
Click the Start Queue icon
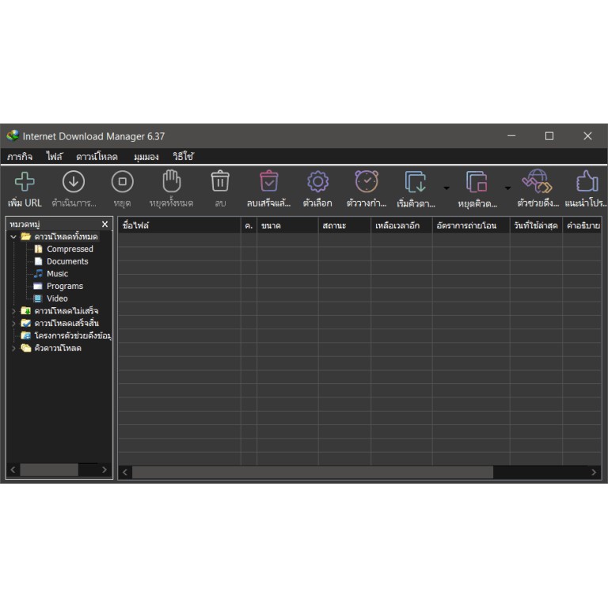(x=416, y=181)
